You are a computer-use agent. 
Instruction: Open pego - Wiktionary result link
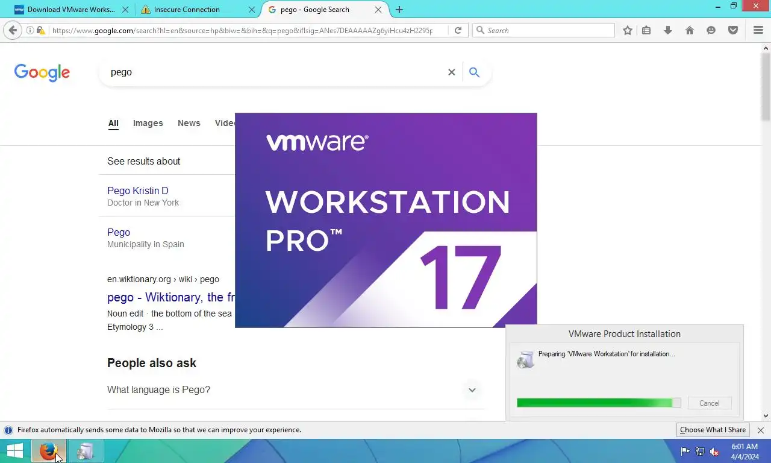click(171, 297)
